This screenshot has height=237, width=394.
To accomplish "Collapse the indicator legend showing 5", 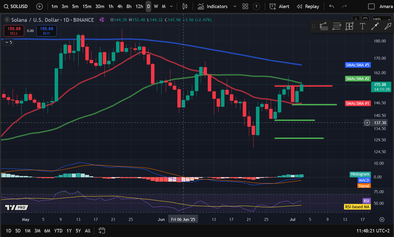I will tap(9, 42).
